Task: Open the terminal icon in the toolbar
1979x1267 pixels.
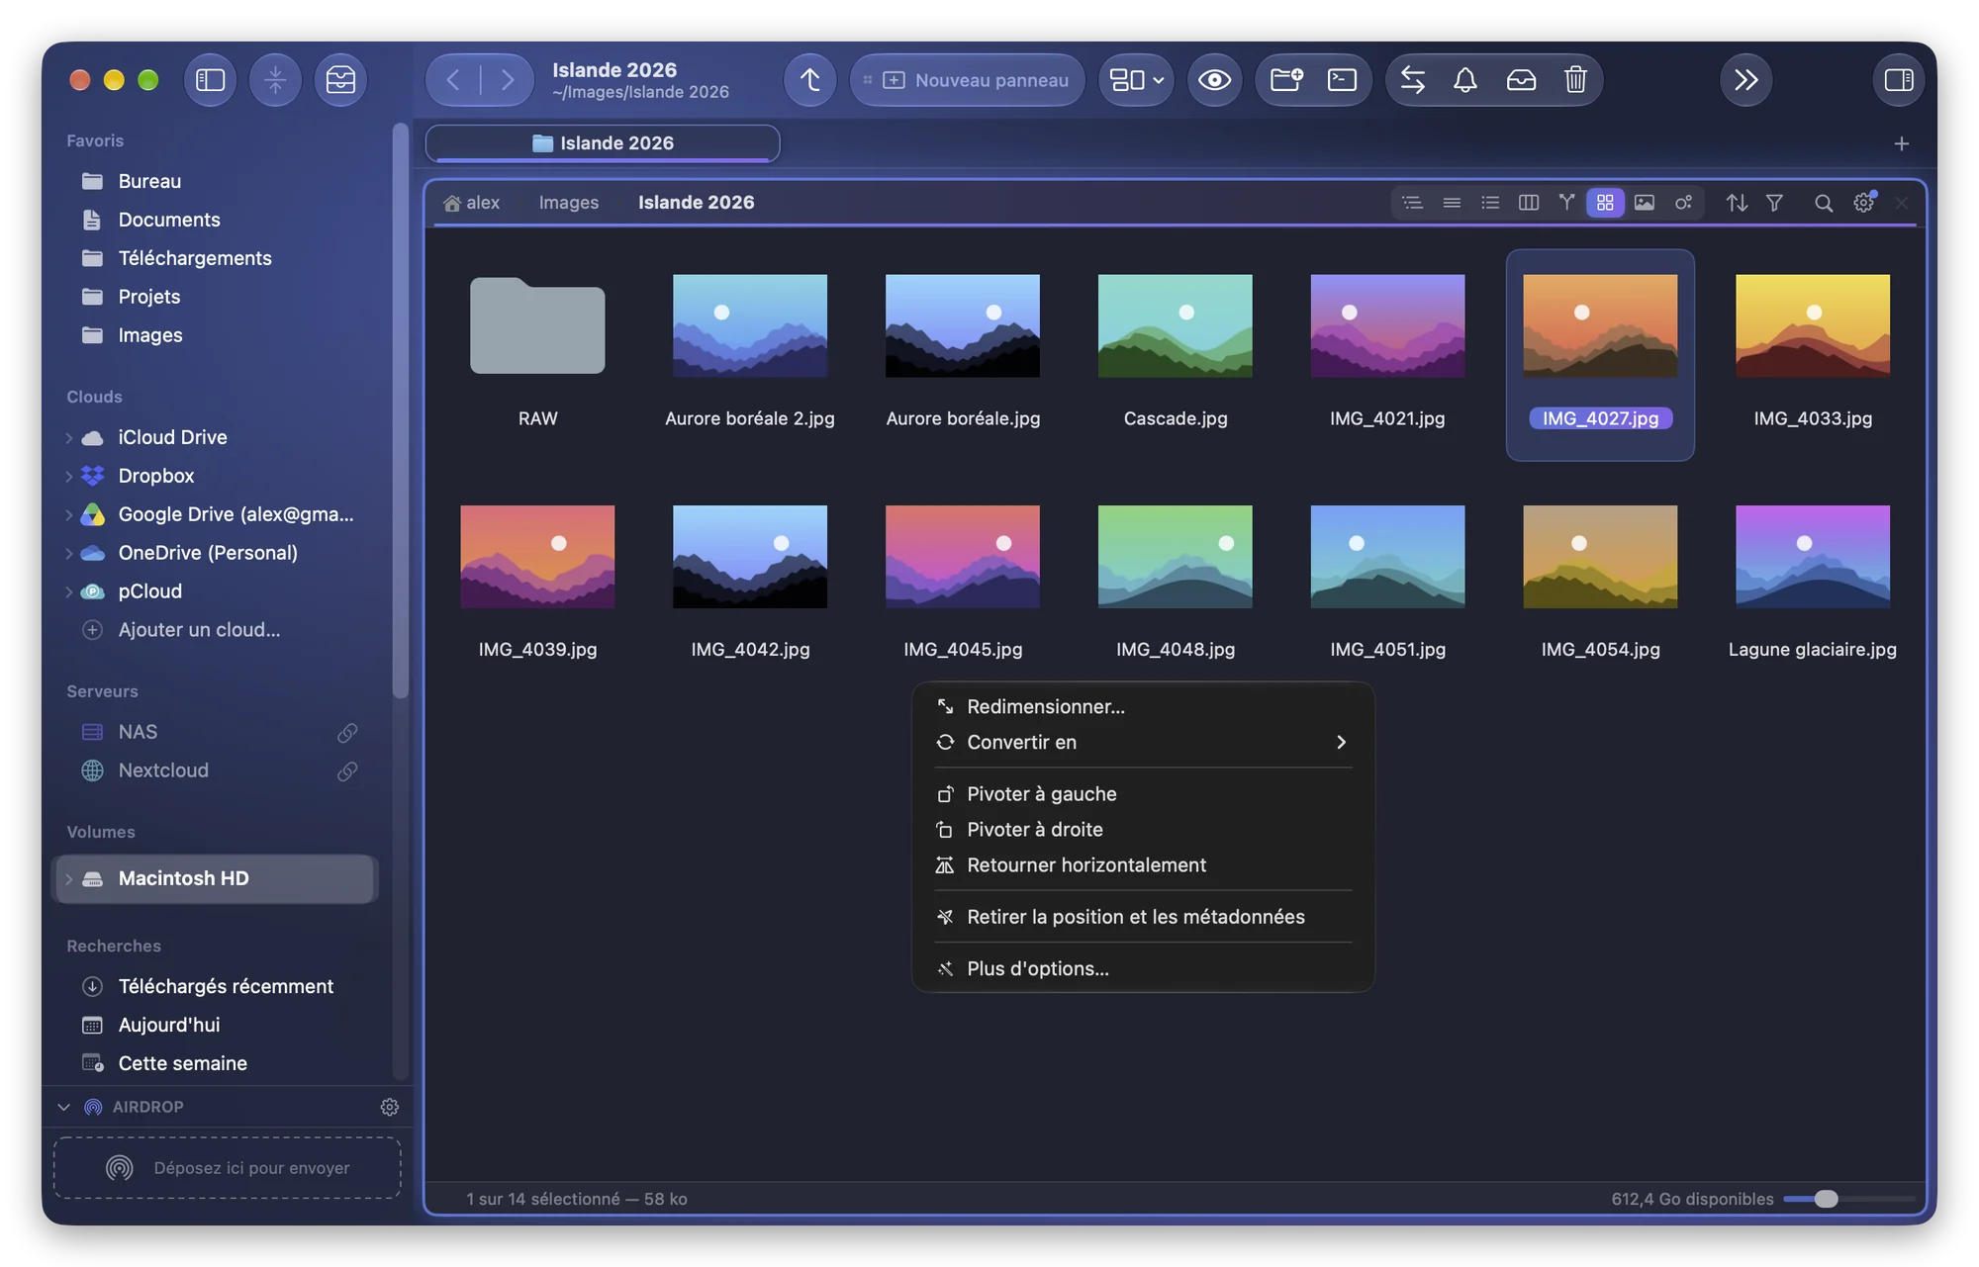Action: click(x=1342, y=80)
